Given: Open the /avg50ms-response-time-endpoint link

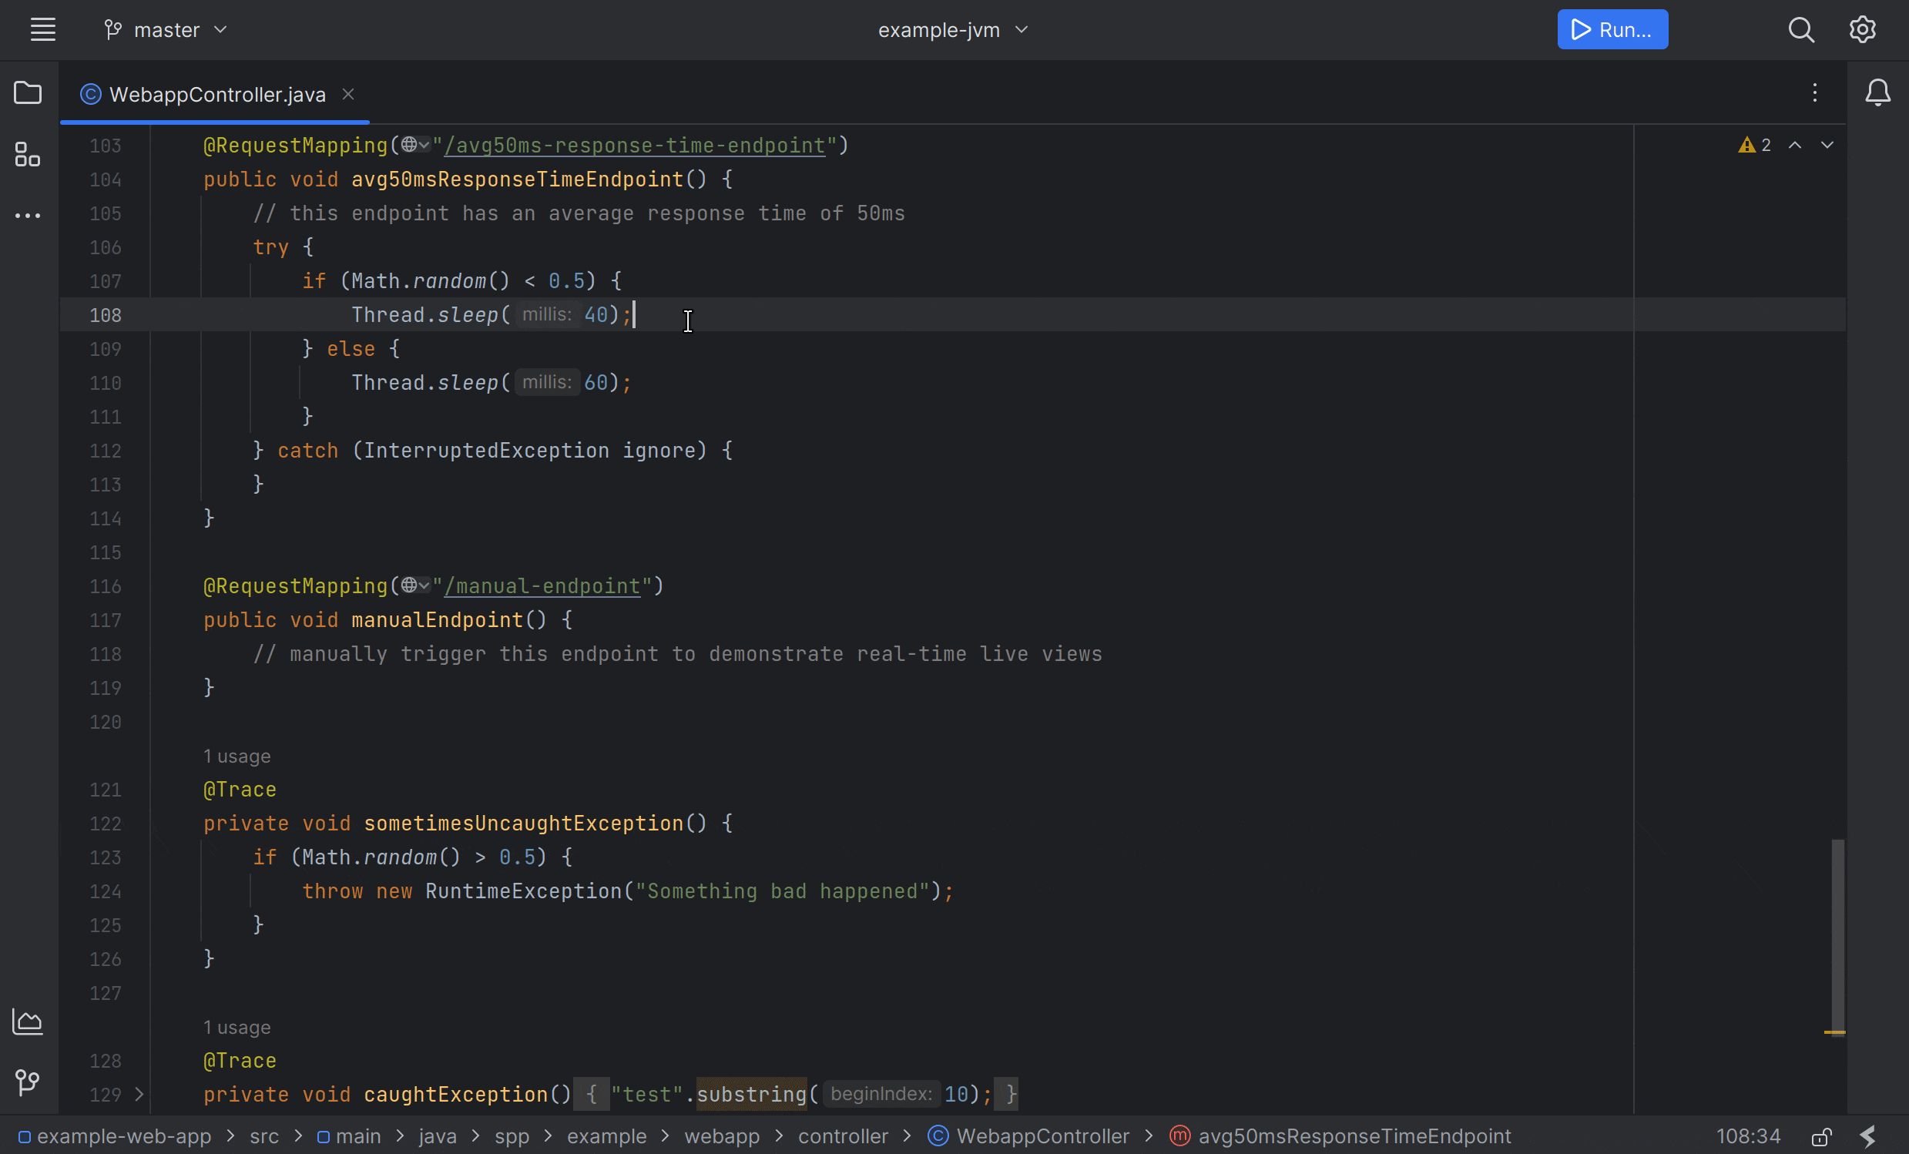Looking at the screenshot, I should click(x=635, y=146).
